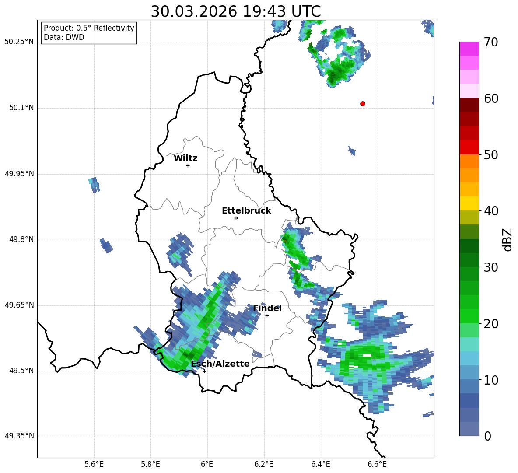Click the red dot marker on map
The image size is (518, 473).
[x=363, y=104]
